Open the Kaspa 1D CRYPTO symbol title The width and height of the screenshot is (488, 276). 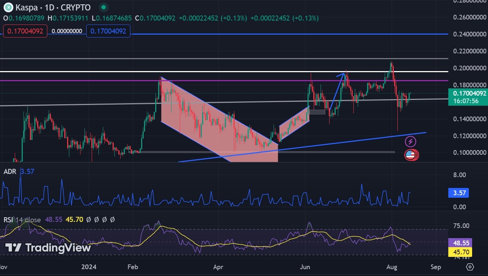53,7
